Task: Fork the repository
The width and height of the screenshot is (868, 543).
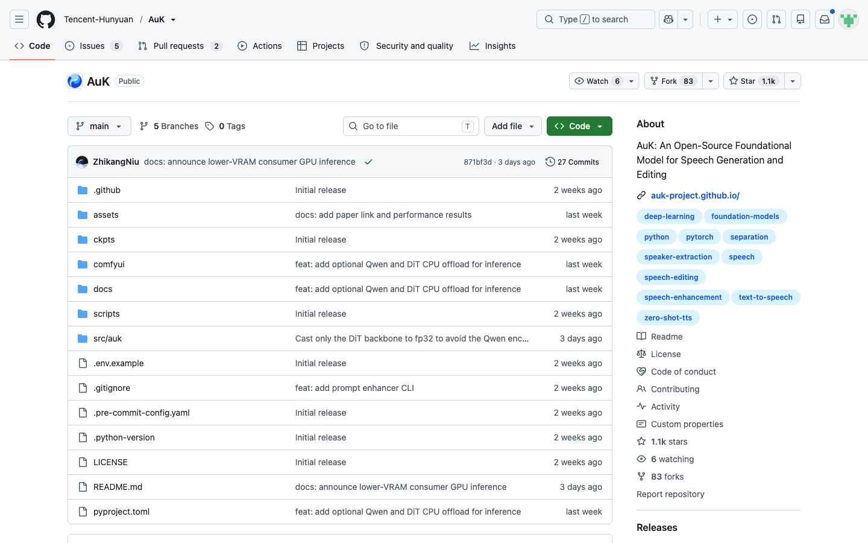Action: (x=673, y=81)
